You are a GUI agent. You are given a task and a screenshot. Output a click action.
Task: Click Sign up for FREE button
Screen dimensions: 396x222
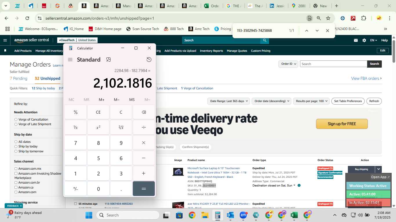pyautogui.click(x=342, y=124)
